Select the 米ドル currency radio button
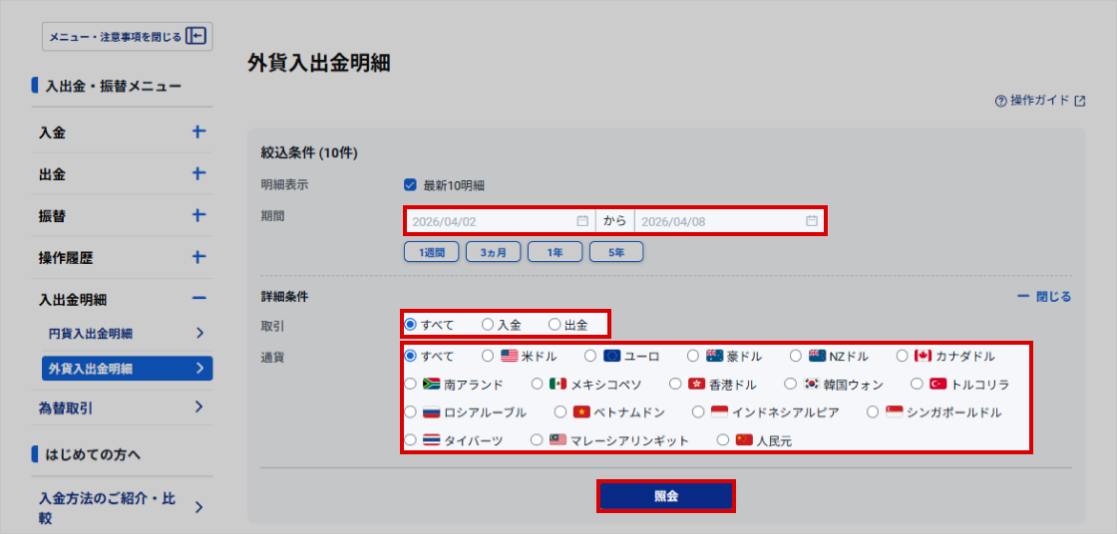Viewport: 1117px width, 534px height. (x=488, y=356)
